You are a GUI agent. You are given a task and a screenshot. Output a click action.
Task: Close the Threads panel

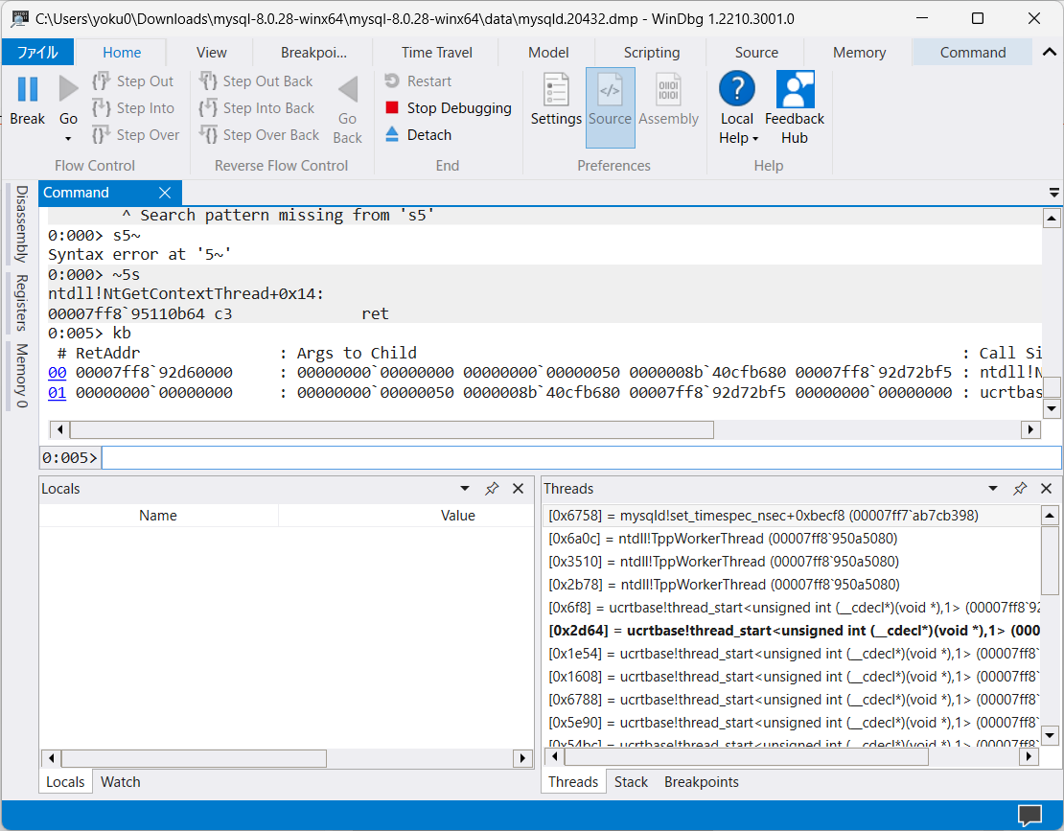point(1047,489)
